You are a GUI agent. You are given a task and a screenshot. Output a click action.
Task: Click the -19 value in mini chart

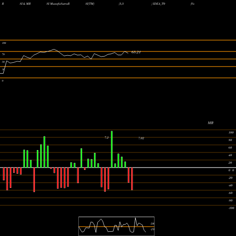[152, 229]
